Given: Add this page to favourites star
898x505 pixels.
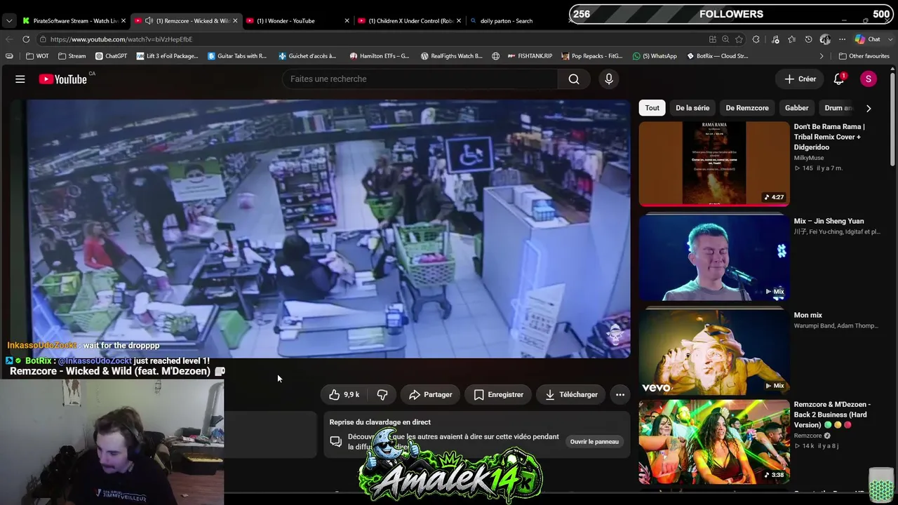Looking at the screenshot, I should 739,39.
